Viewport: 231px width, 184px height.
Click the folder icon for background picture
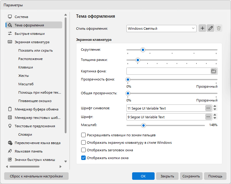(x=214, y=71)
